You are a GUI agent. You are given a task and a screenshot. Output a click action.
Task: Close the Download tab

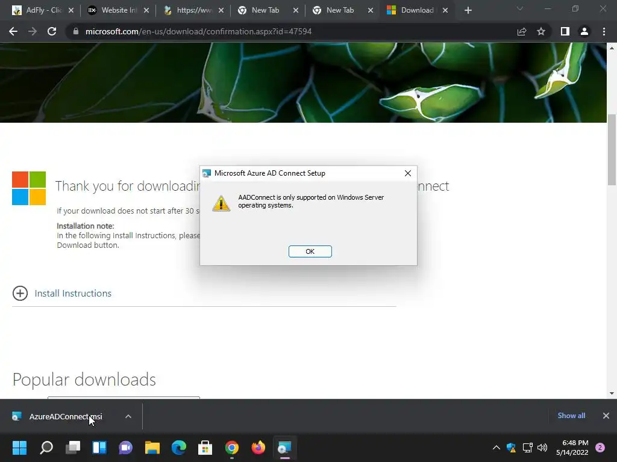pyautogui.click(x=445, y=11)
